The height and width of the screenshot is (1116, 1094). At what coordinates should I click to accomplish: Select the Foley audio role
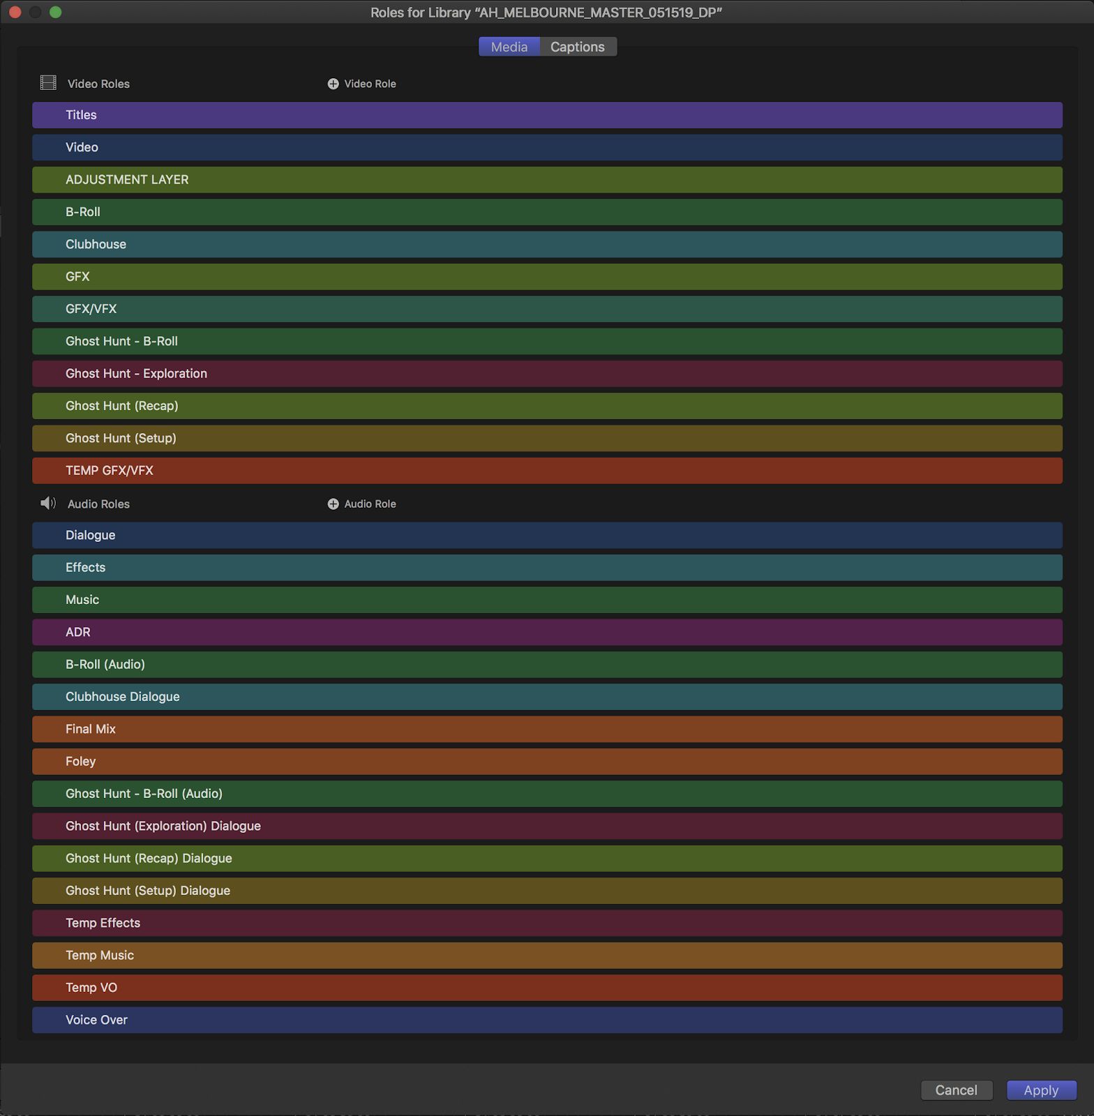coord(547,762)
